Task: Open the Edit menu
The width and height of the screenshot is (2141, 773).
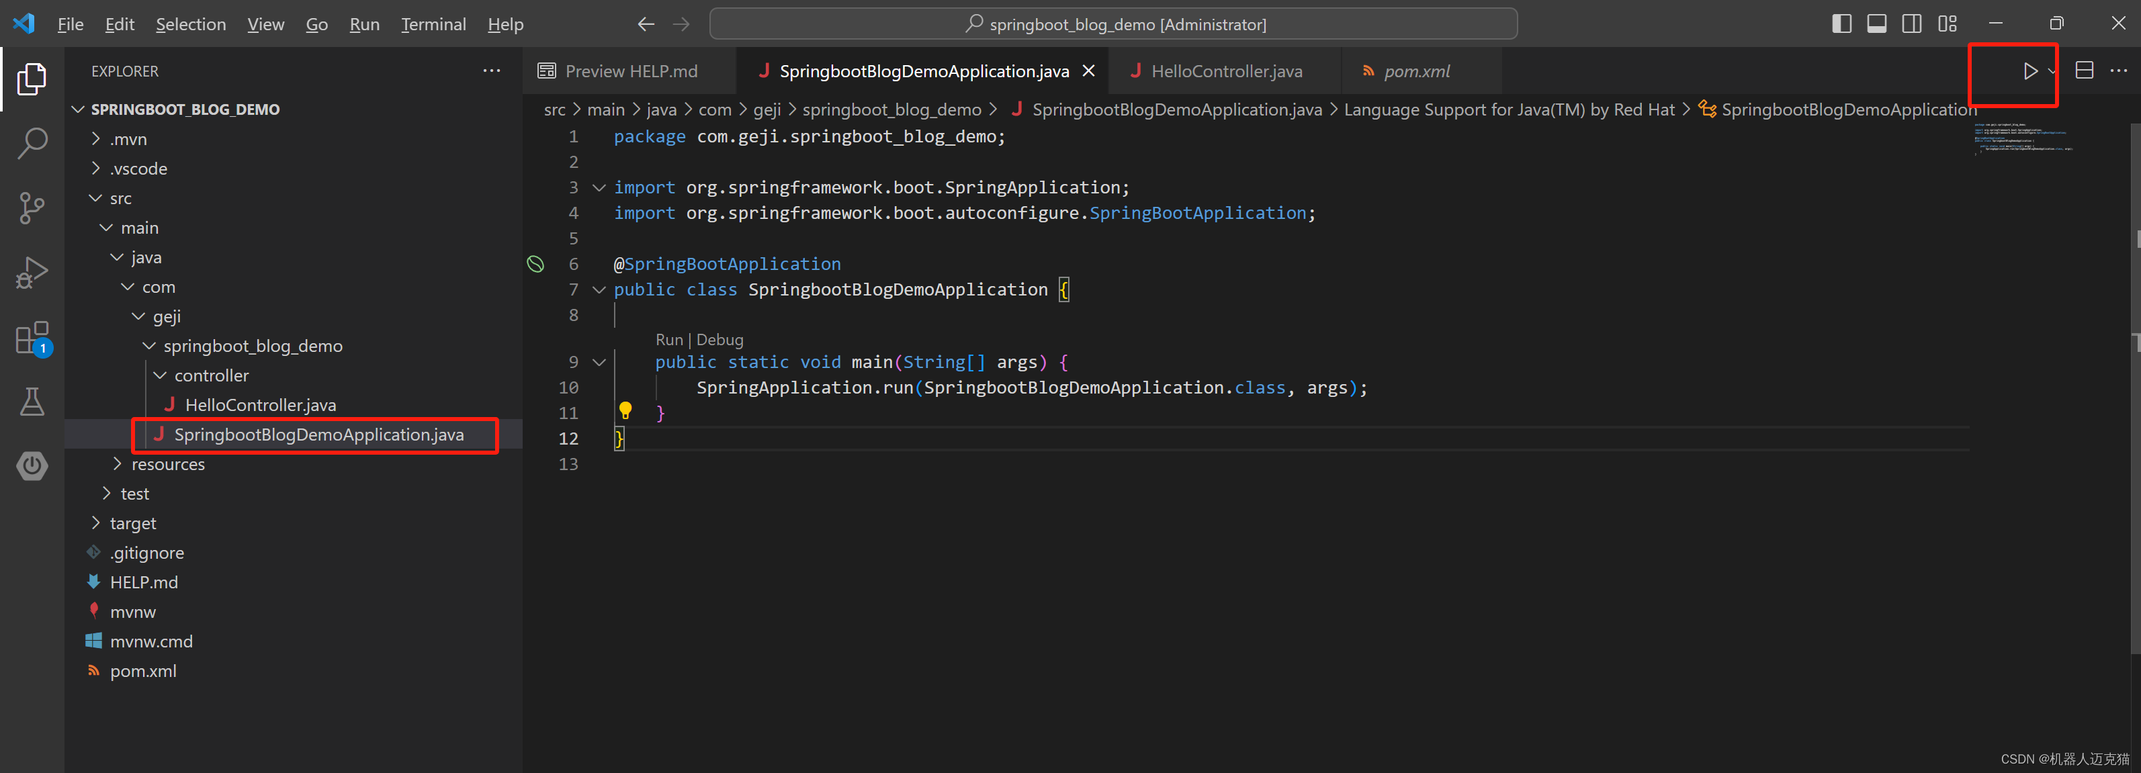Action: (x=120, y=24)
